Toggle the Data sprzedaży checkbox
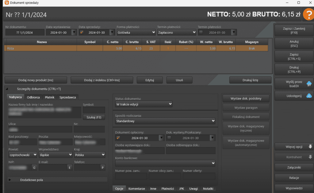Image resolution: width=314 pixels, height=193 pixels. click(82, 32)
